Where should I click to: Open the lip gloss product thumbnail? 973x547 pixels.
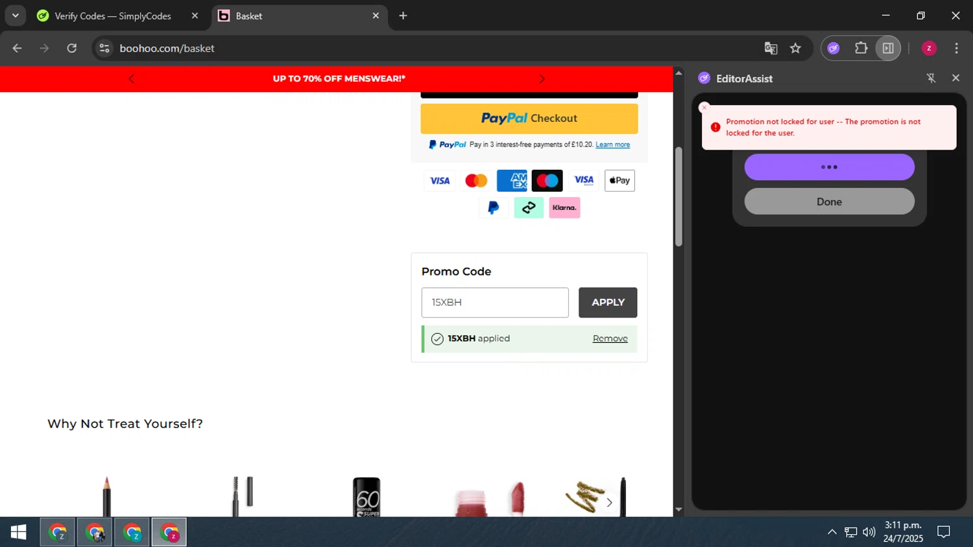click(x=490, y=498)
